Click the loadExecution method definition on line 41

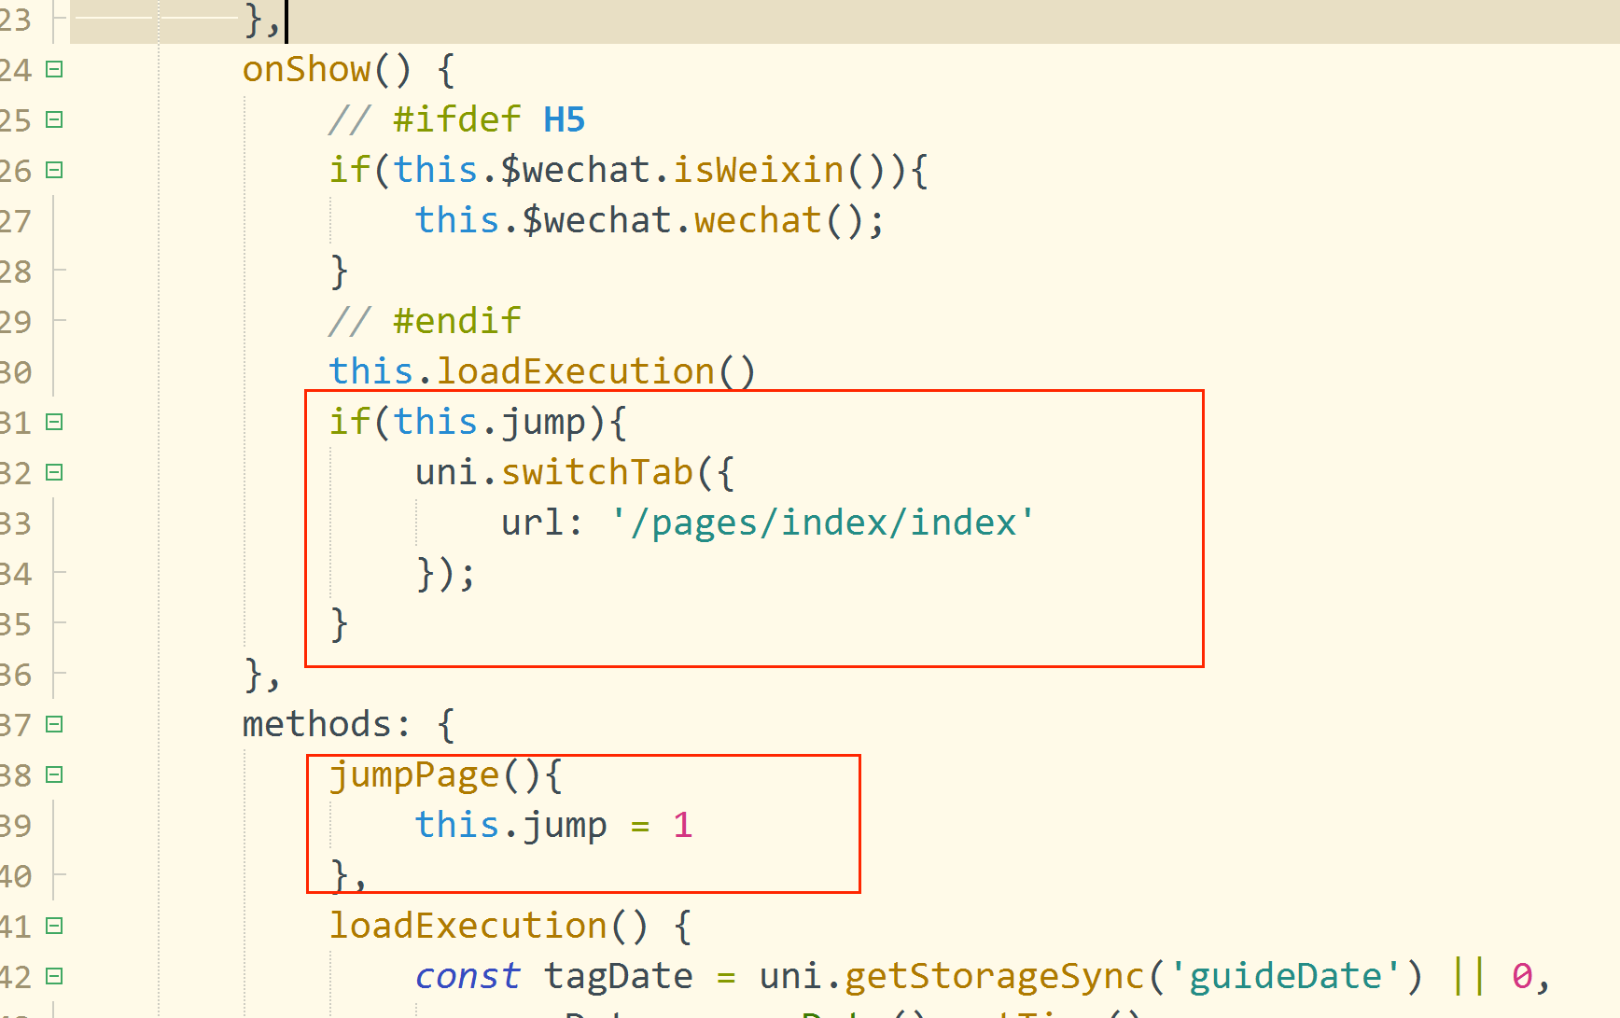(x=468, y=927)
